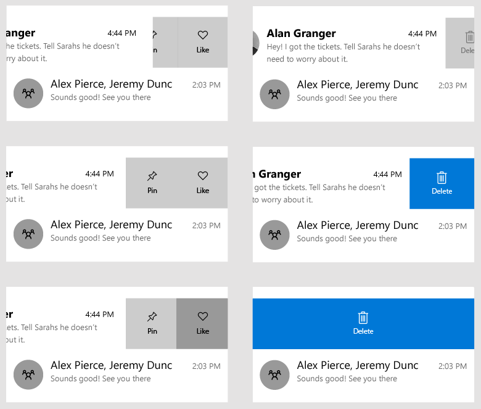Open the Alan Granger message in top-right panel
Image resolution: width=481 pixels, height=409 pixels.
coord(349,43)
